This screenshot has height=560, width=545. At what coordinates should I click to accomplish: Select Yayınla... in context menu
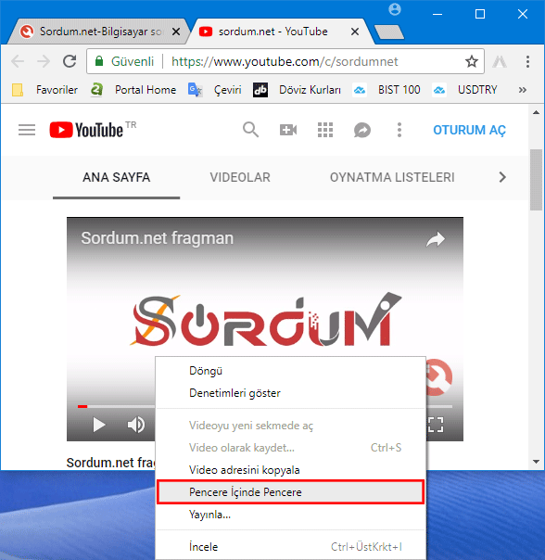click(291, 515)
